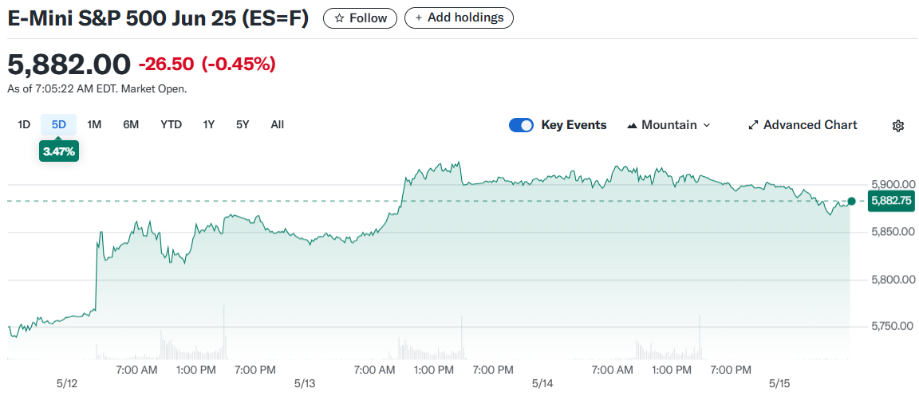Select the All range tab

click(x=278, y=124)
